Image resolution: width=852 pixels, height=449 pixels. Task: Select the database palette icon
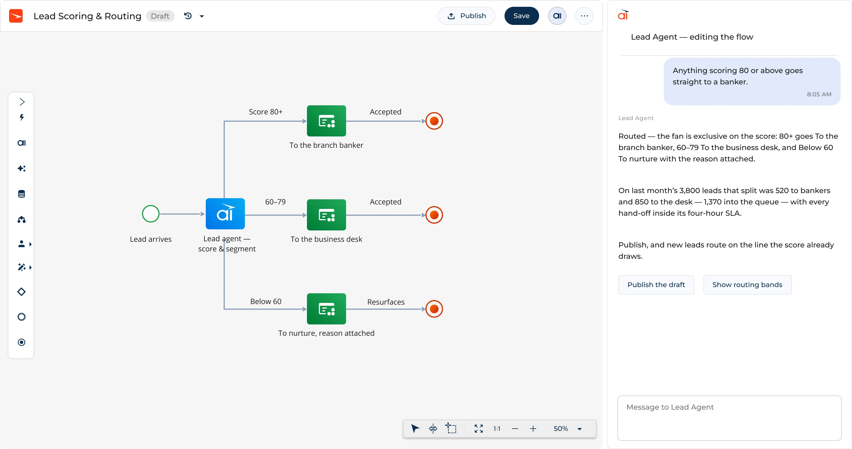(22, 194)
